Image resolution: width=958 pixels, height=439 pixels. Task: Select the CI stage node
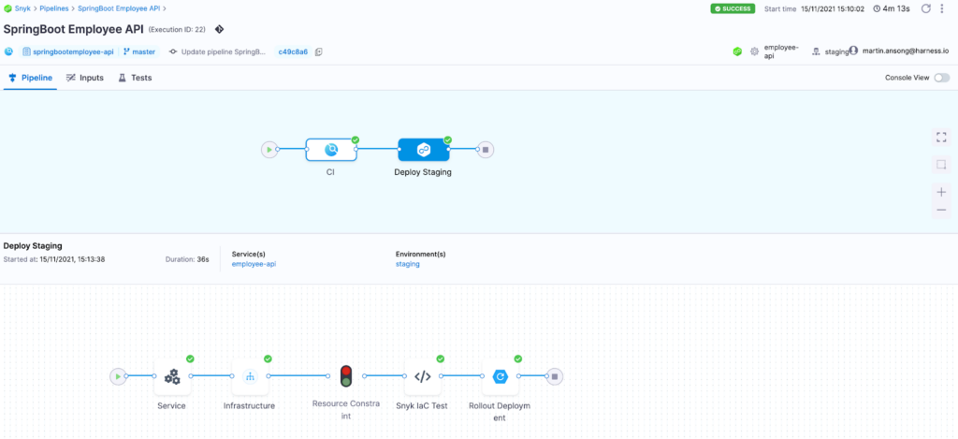pos(331,150)
